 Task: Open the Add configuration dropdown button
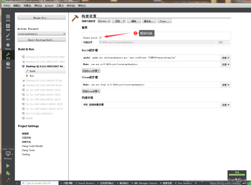pyautogui.click(x=119, y=21)
